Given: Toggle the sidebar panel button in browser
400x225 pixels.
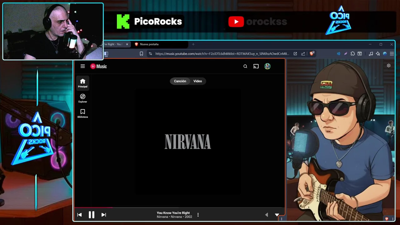Looking at the screenshot, I should click(106, 54).
